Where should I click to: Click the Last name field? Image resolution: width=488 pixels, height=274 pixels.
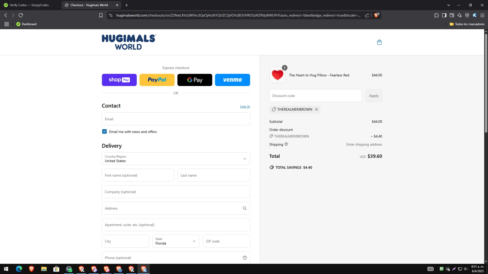click(x=214, y=175)
